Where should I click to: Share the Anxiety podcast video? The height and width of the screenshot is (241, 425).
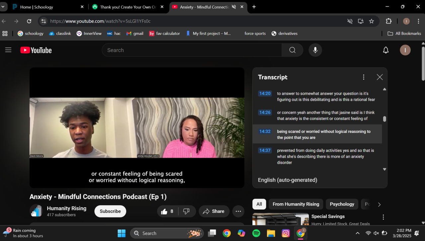click(x=214, y=211)
